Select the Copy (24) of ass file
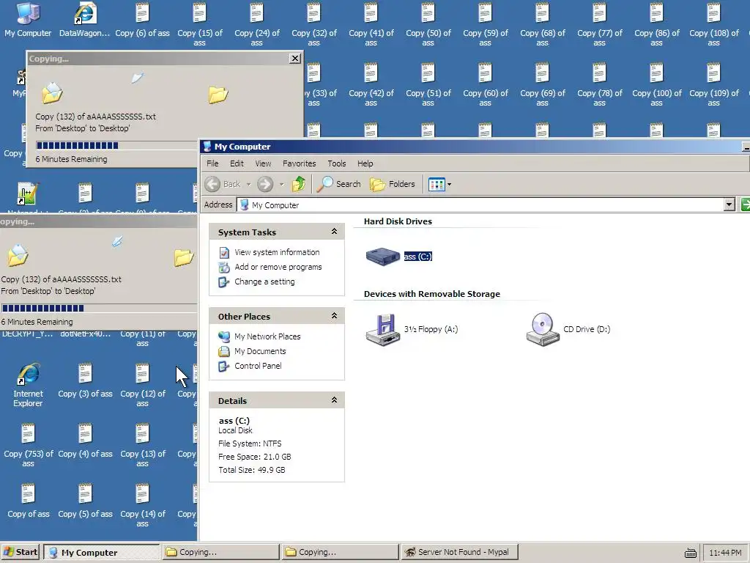This screenshot has height=563, width=750. [257, 24]
